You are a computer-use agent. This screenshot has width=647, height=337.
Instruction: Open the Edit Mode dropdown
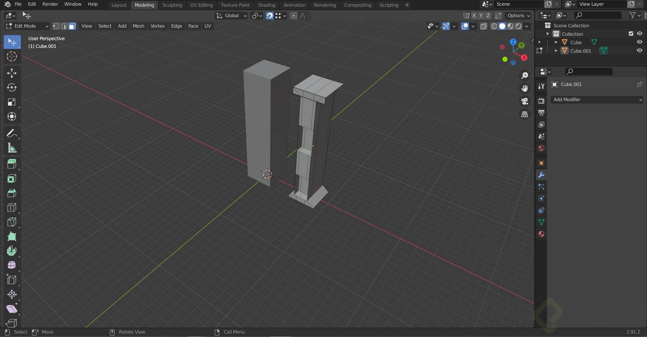click(x=27, y=26)
